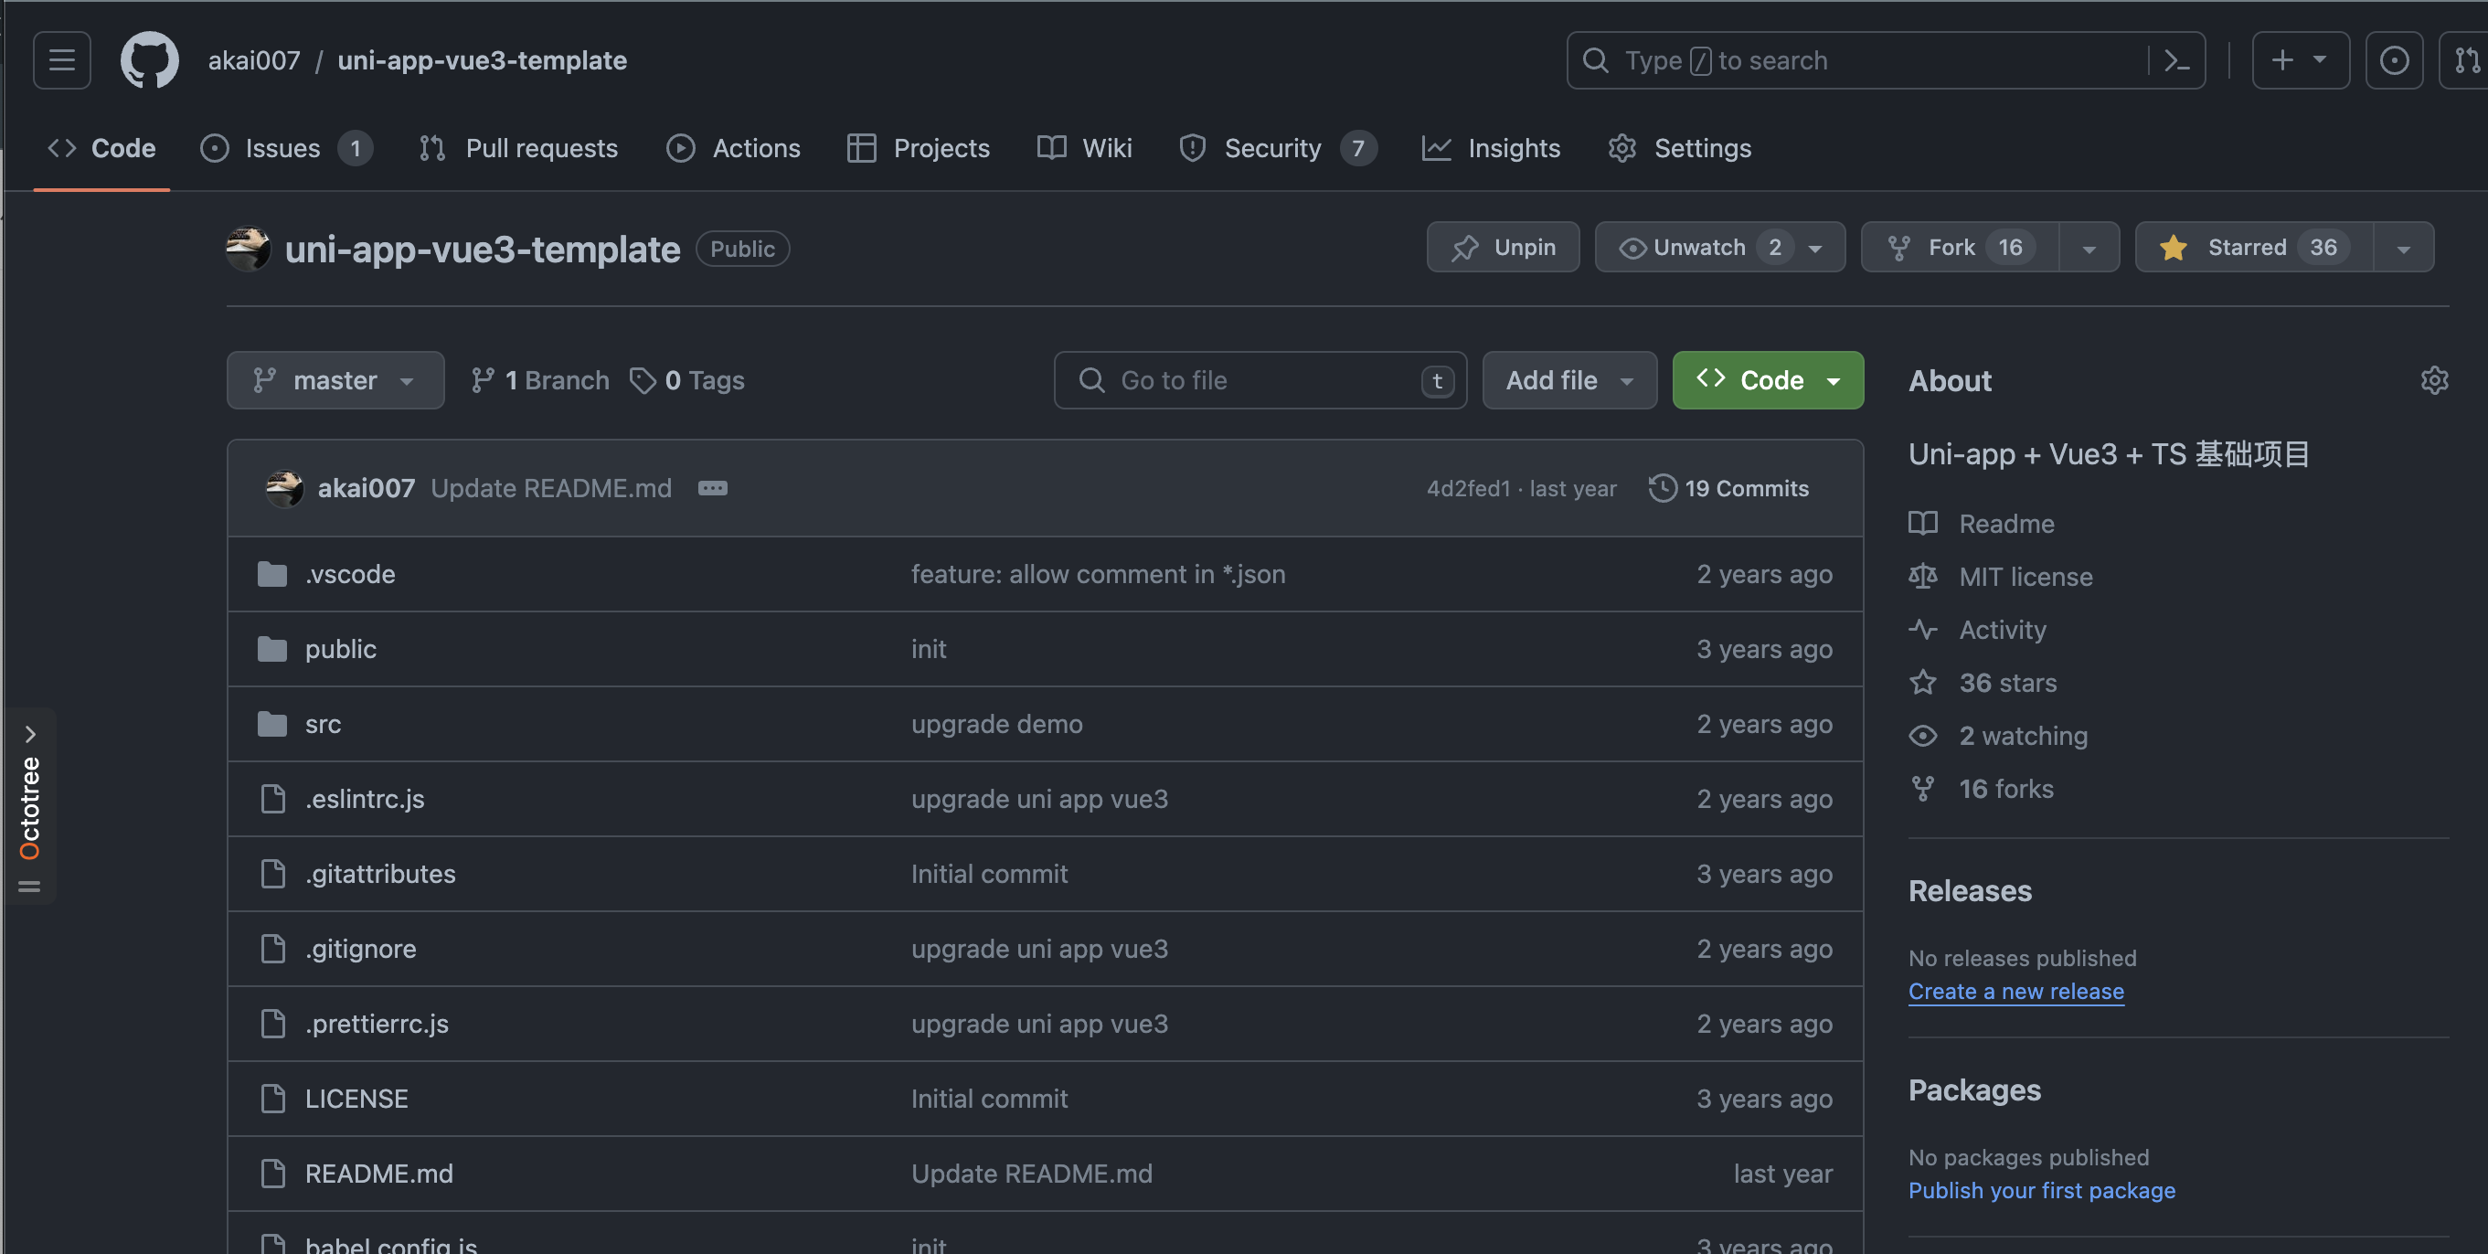Image resolution: width=2488 pixels, height=1254 pixels.
Task: Click the book icon beside Readme
Action: [x=1923, y=524]
